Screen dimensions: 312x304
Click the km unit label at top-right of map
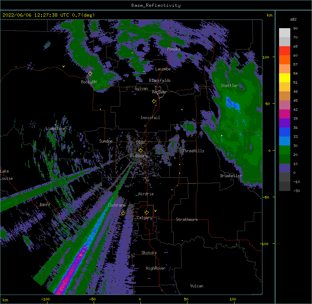[x=270, y=15]
